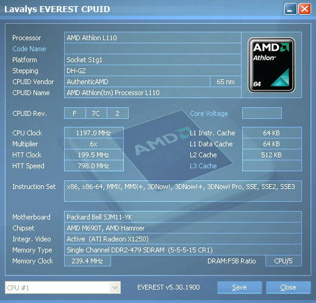This screenshot has width=316, height=303.
Task: Select the CPU Clock value 1197.0 MHz
Action: click(x=94, y=133)
